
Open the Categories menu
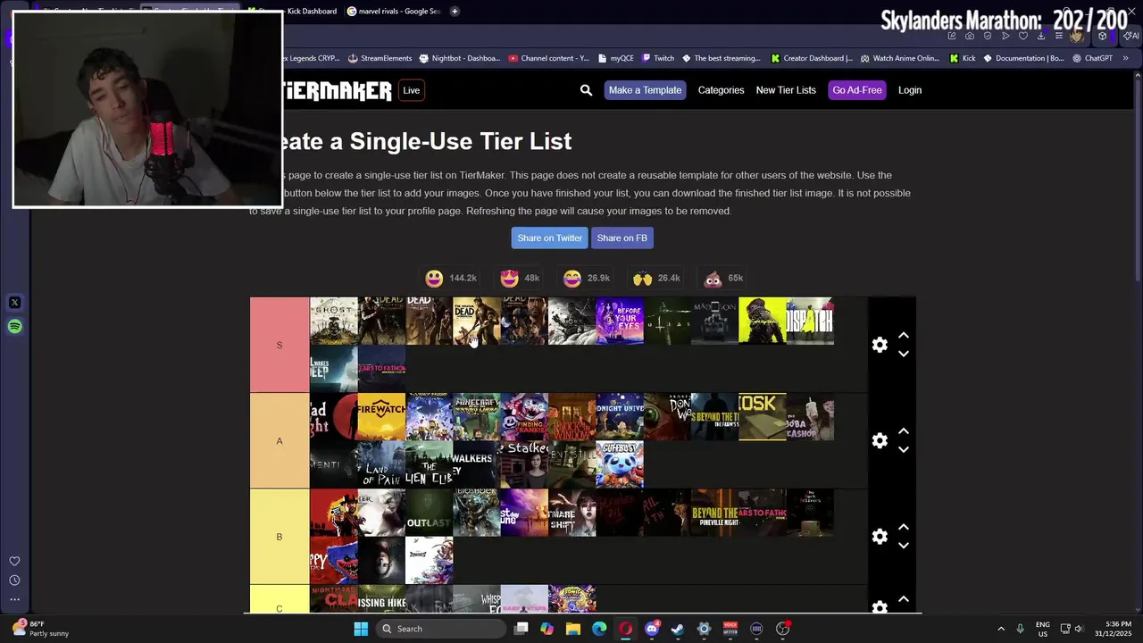pyautogui.click(x=721, y=90)
